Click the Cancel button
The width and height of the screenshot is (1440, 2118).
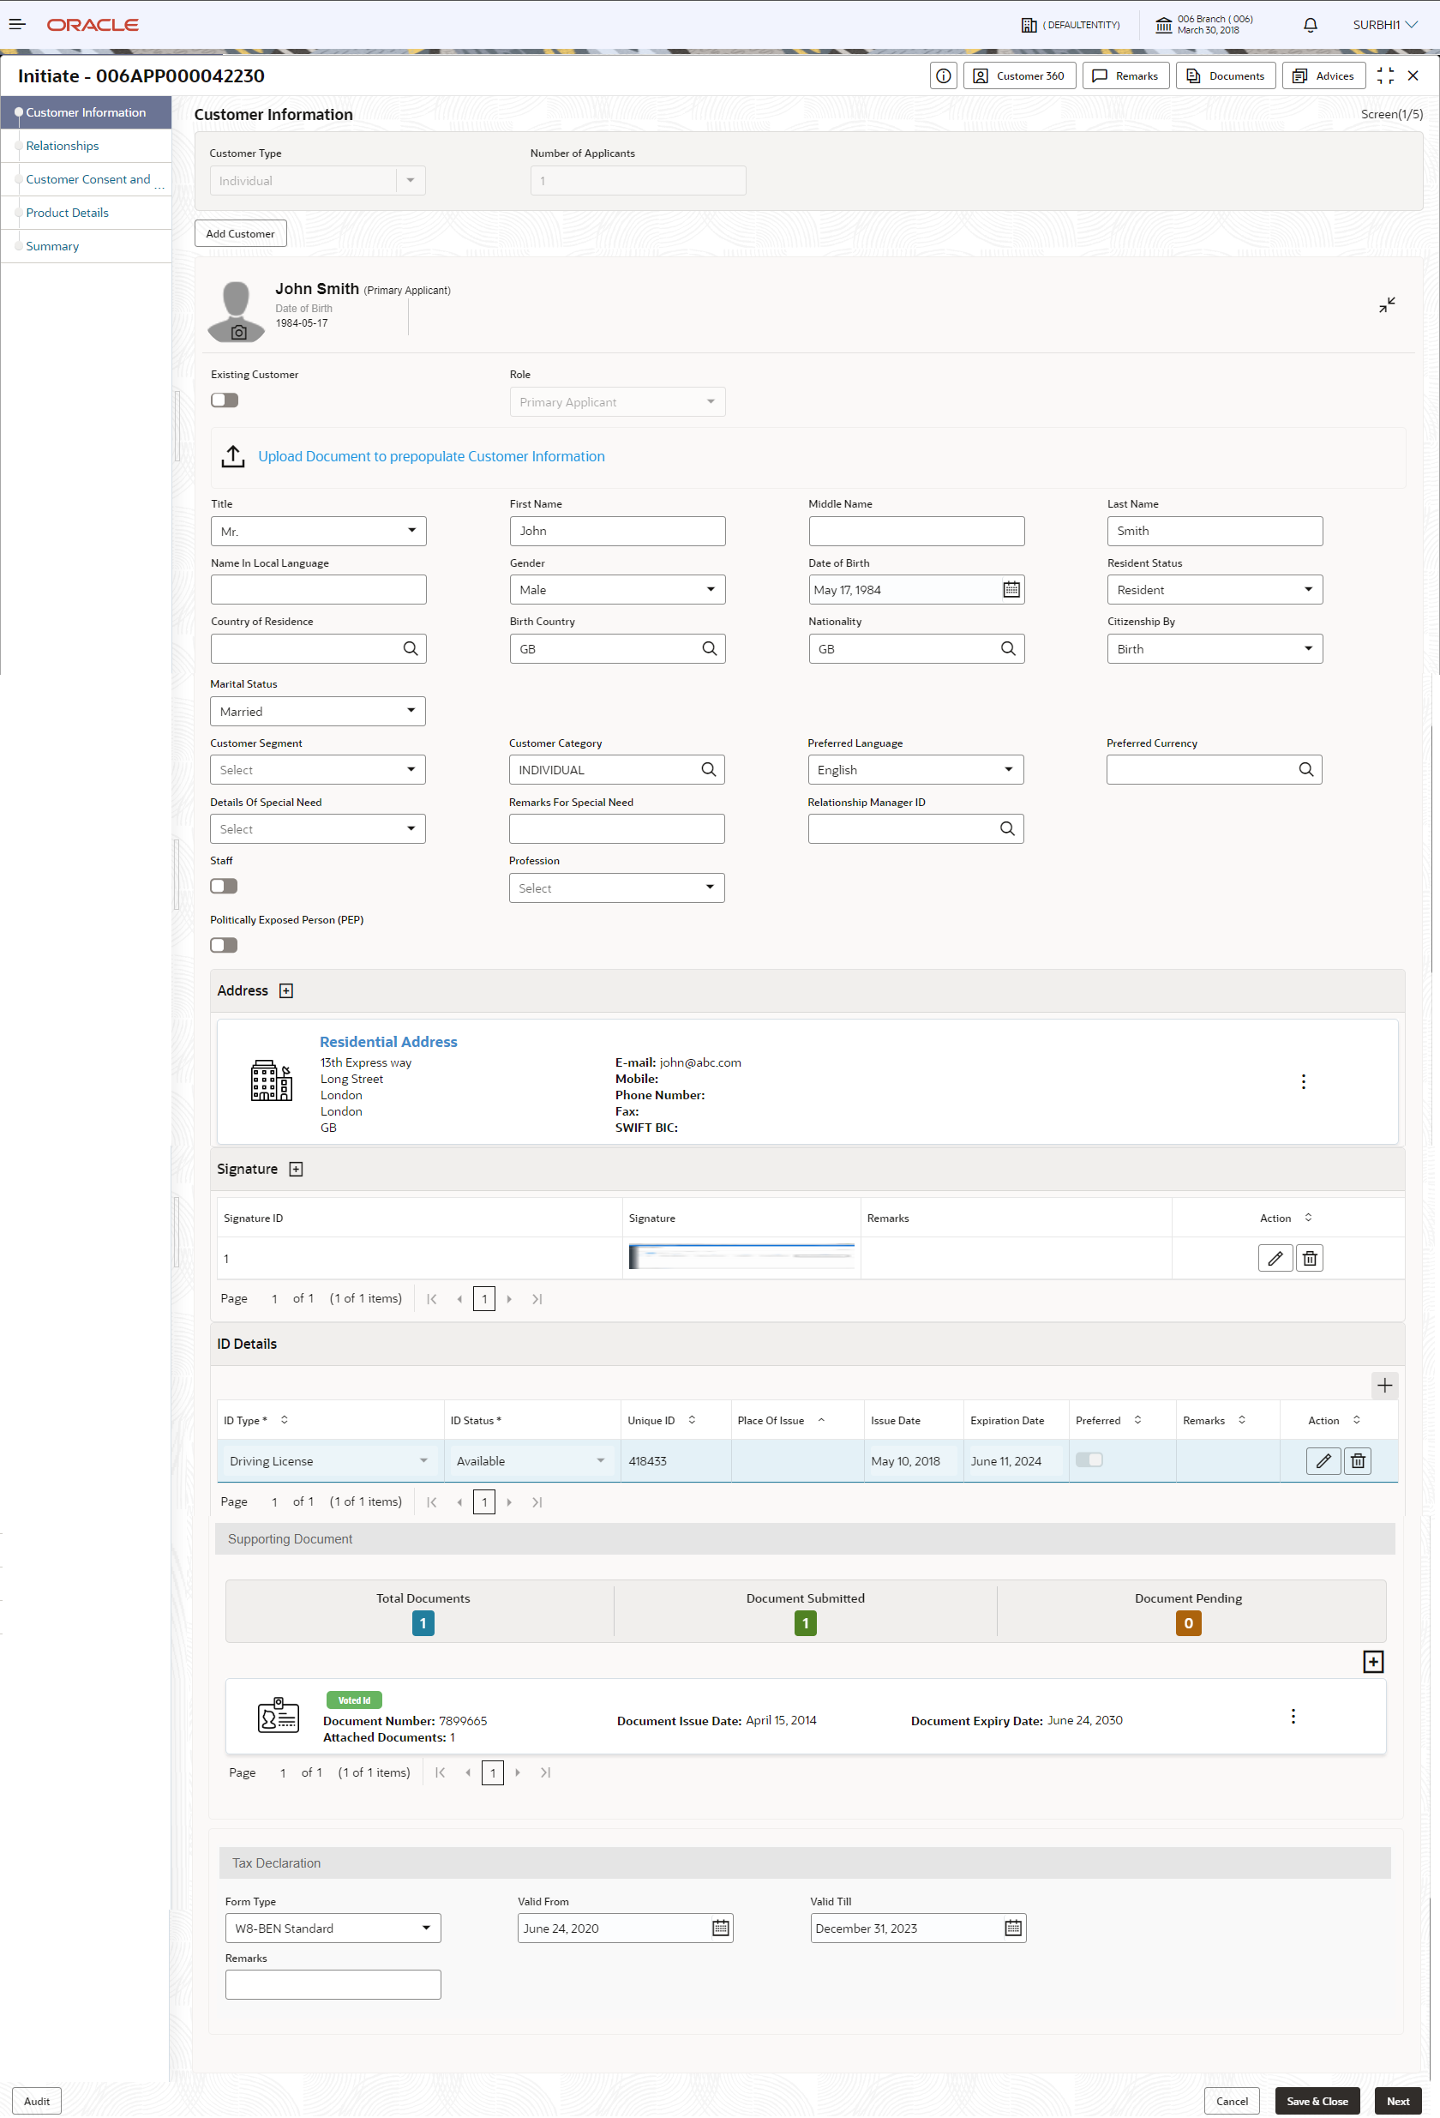1232,2101
